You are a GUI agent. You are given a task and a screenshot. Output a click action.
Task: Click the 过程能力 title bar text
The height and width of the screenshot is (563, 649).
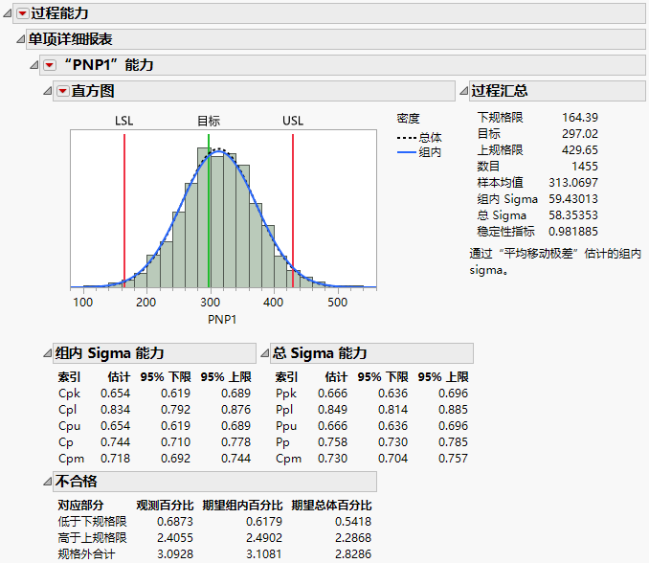pyautogui.click(x=59, y=13)
